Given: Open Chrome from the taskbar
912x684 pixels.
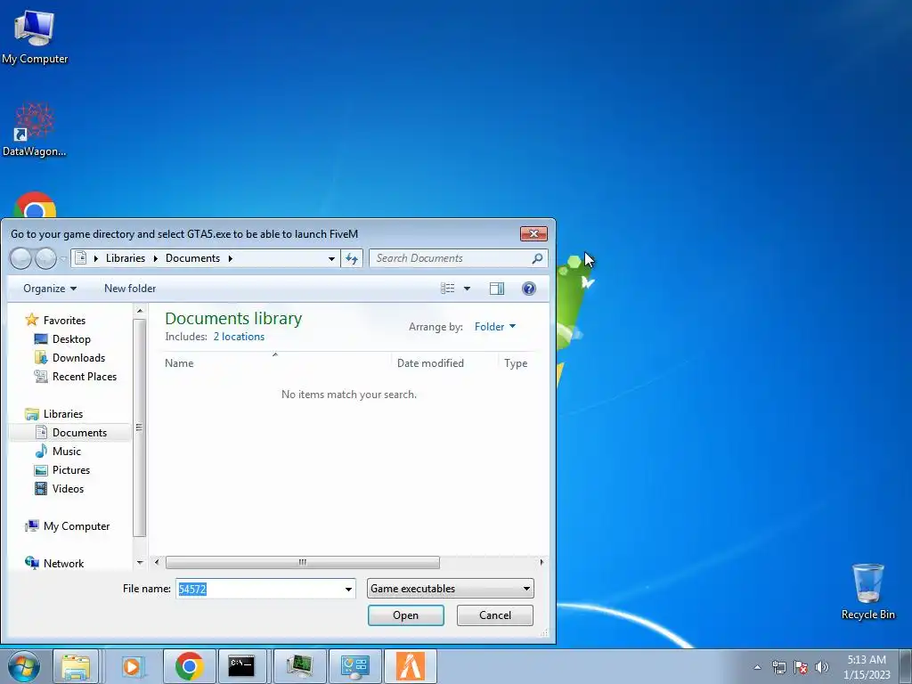Looking at the screenshot, I should (x=189, y=666).
